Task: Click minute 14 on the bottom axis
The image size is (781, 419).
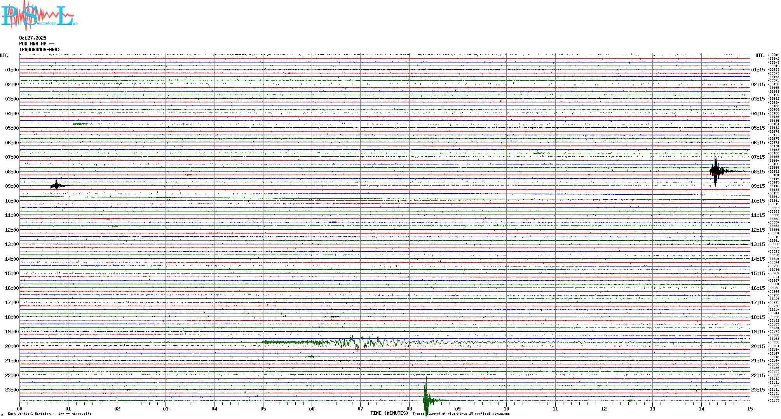Action: (x=701, y=409)
